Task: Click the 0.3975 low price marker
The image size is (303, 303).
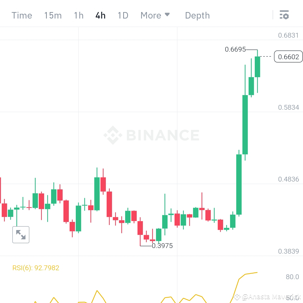Action: coord(163,246)
